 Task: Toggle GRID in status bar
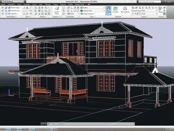3,129
